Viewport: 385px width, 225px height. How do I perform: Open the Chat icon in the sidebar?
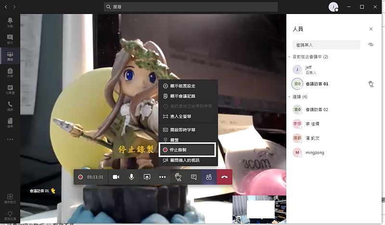(10, 39)
